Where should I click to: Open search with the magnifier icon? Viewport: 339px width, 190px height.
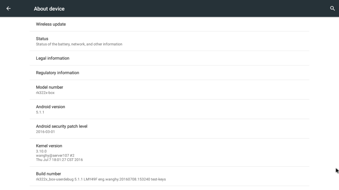coord(332,9)
